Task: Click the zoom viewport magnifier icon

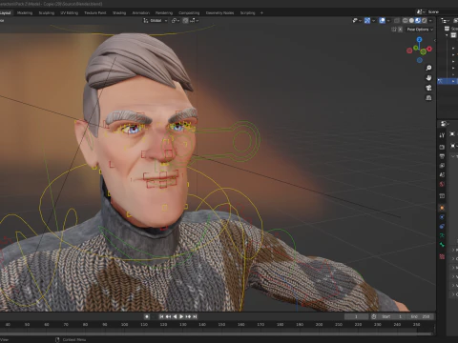Action: (x=428, y=68)
